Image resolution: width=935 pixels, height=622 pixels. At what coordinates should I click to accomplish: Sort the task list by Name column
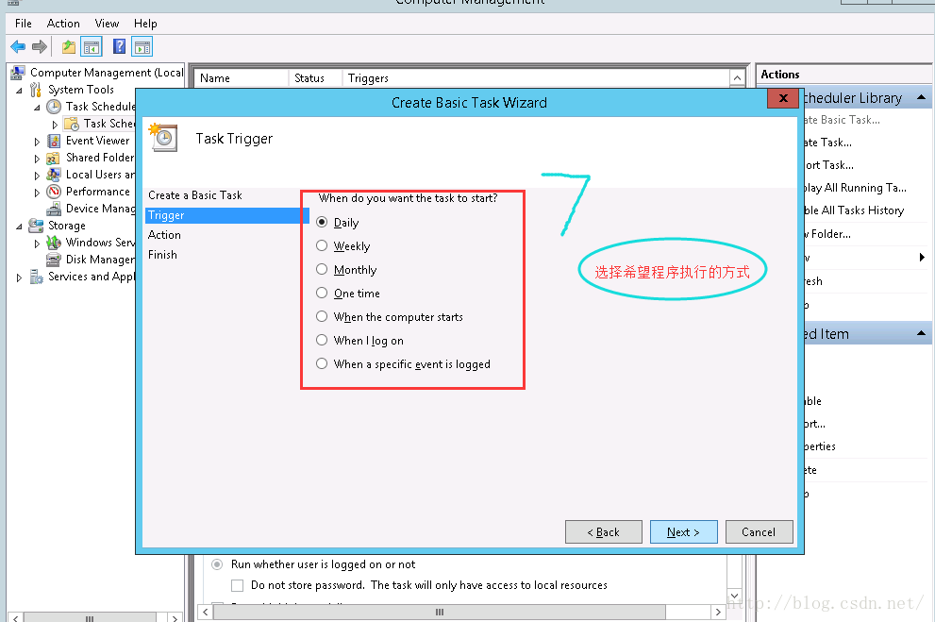[x=242, y=78]
